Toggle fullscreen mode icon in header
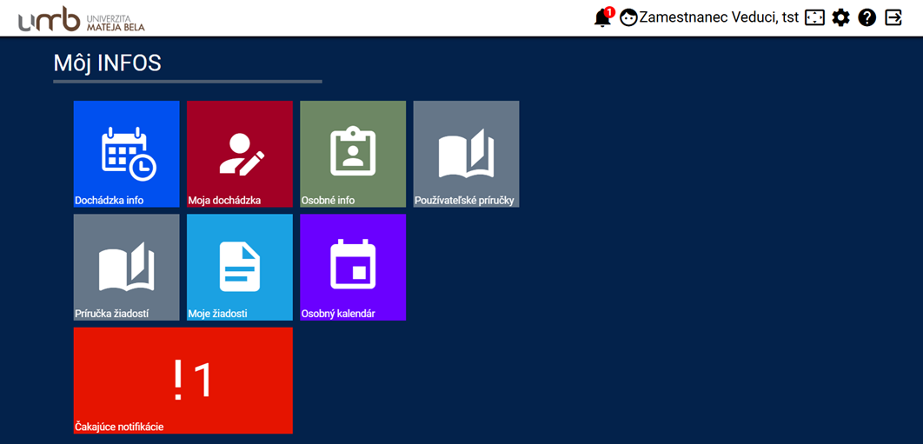This screenshot has height=444, width=923. click(x=814, y=17)
